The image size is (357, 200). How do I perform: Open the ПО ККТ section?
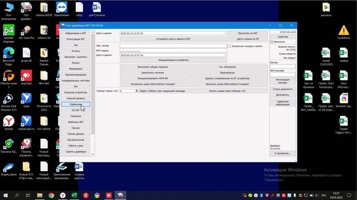76,110
